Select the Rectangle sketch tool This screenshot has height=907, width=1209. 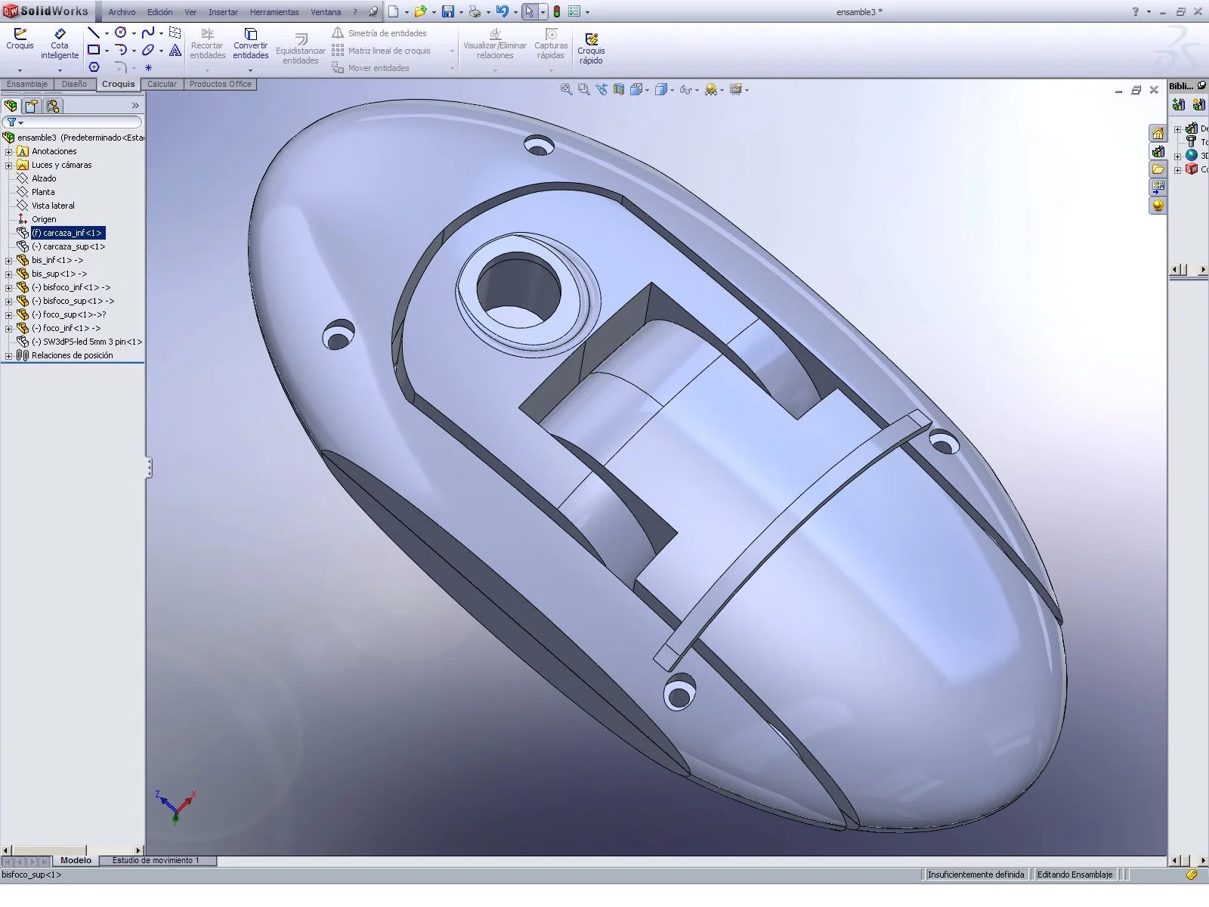click(x=94, y=50)
